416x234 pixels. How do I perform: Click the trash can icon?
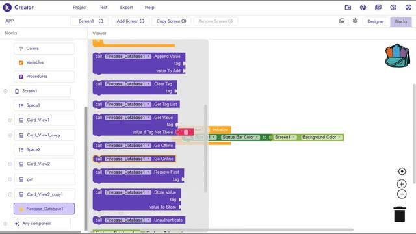pyautogui.click(x=400, y=214)
